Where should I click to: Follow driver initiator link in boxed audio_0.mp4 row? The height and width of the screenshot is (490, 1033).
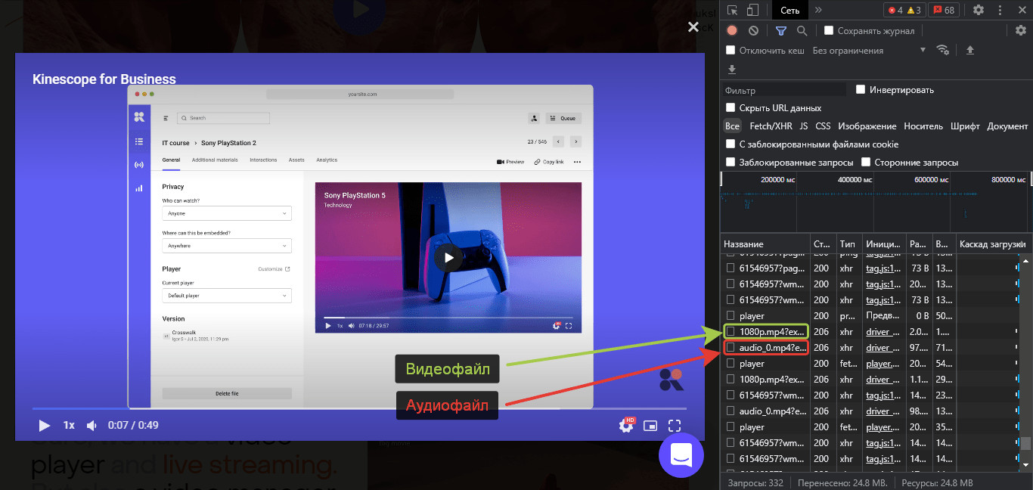pos(883,348)
